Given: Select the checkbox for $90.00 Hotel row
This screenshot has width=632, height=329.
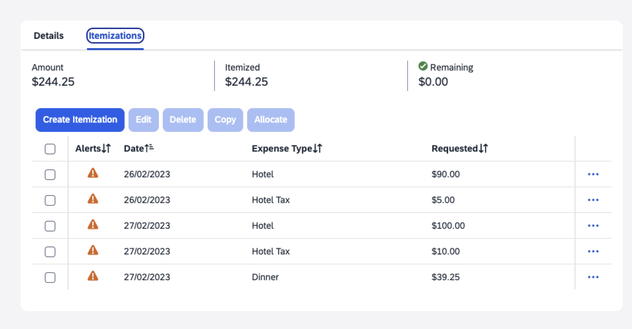Looking at the screenshot, I should [50, 175].
